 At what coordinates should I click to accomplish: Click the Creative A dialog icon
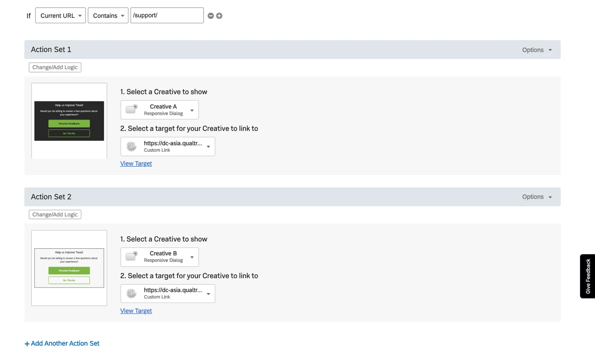[132, 109]
